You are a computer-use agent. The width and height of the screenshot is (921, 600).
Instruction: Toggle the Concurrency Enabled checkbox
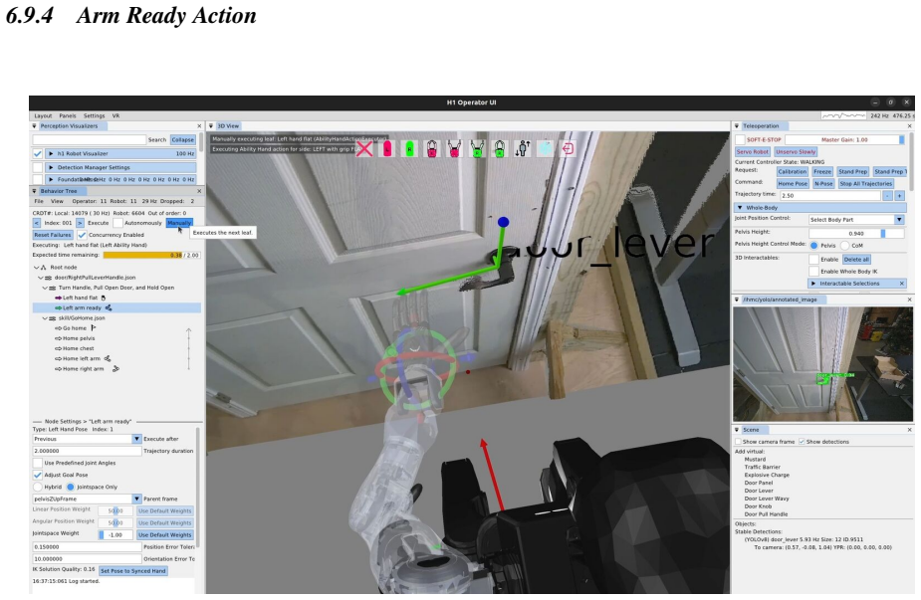(x=82, y=235)
